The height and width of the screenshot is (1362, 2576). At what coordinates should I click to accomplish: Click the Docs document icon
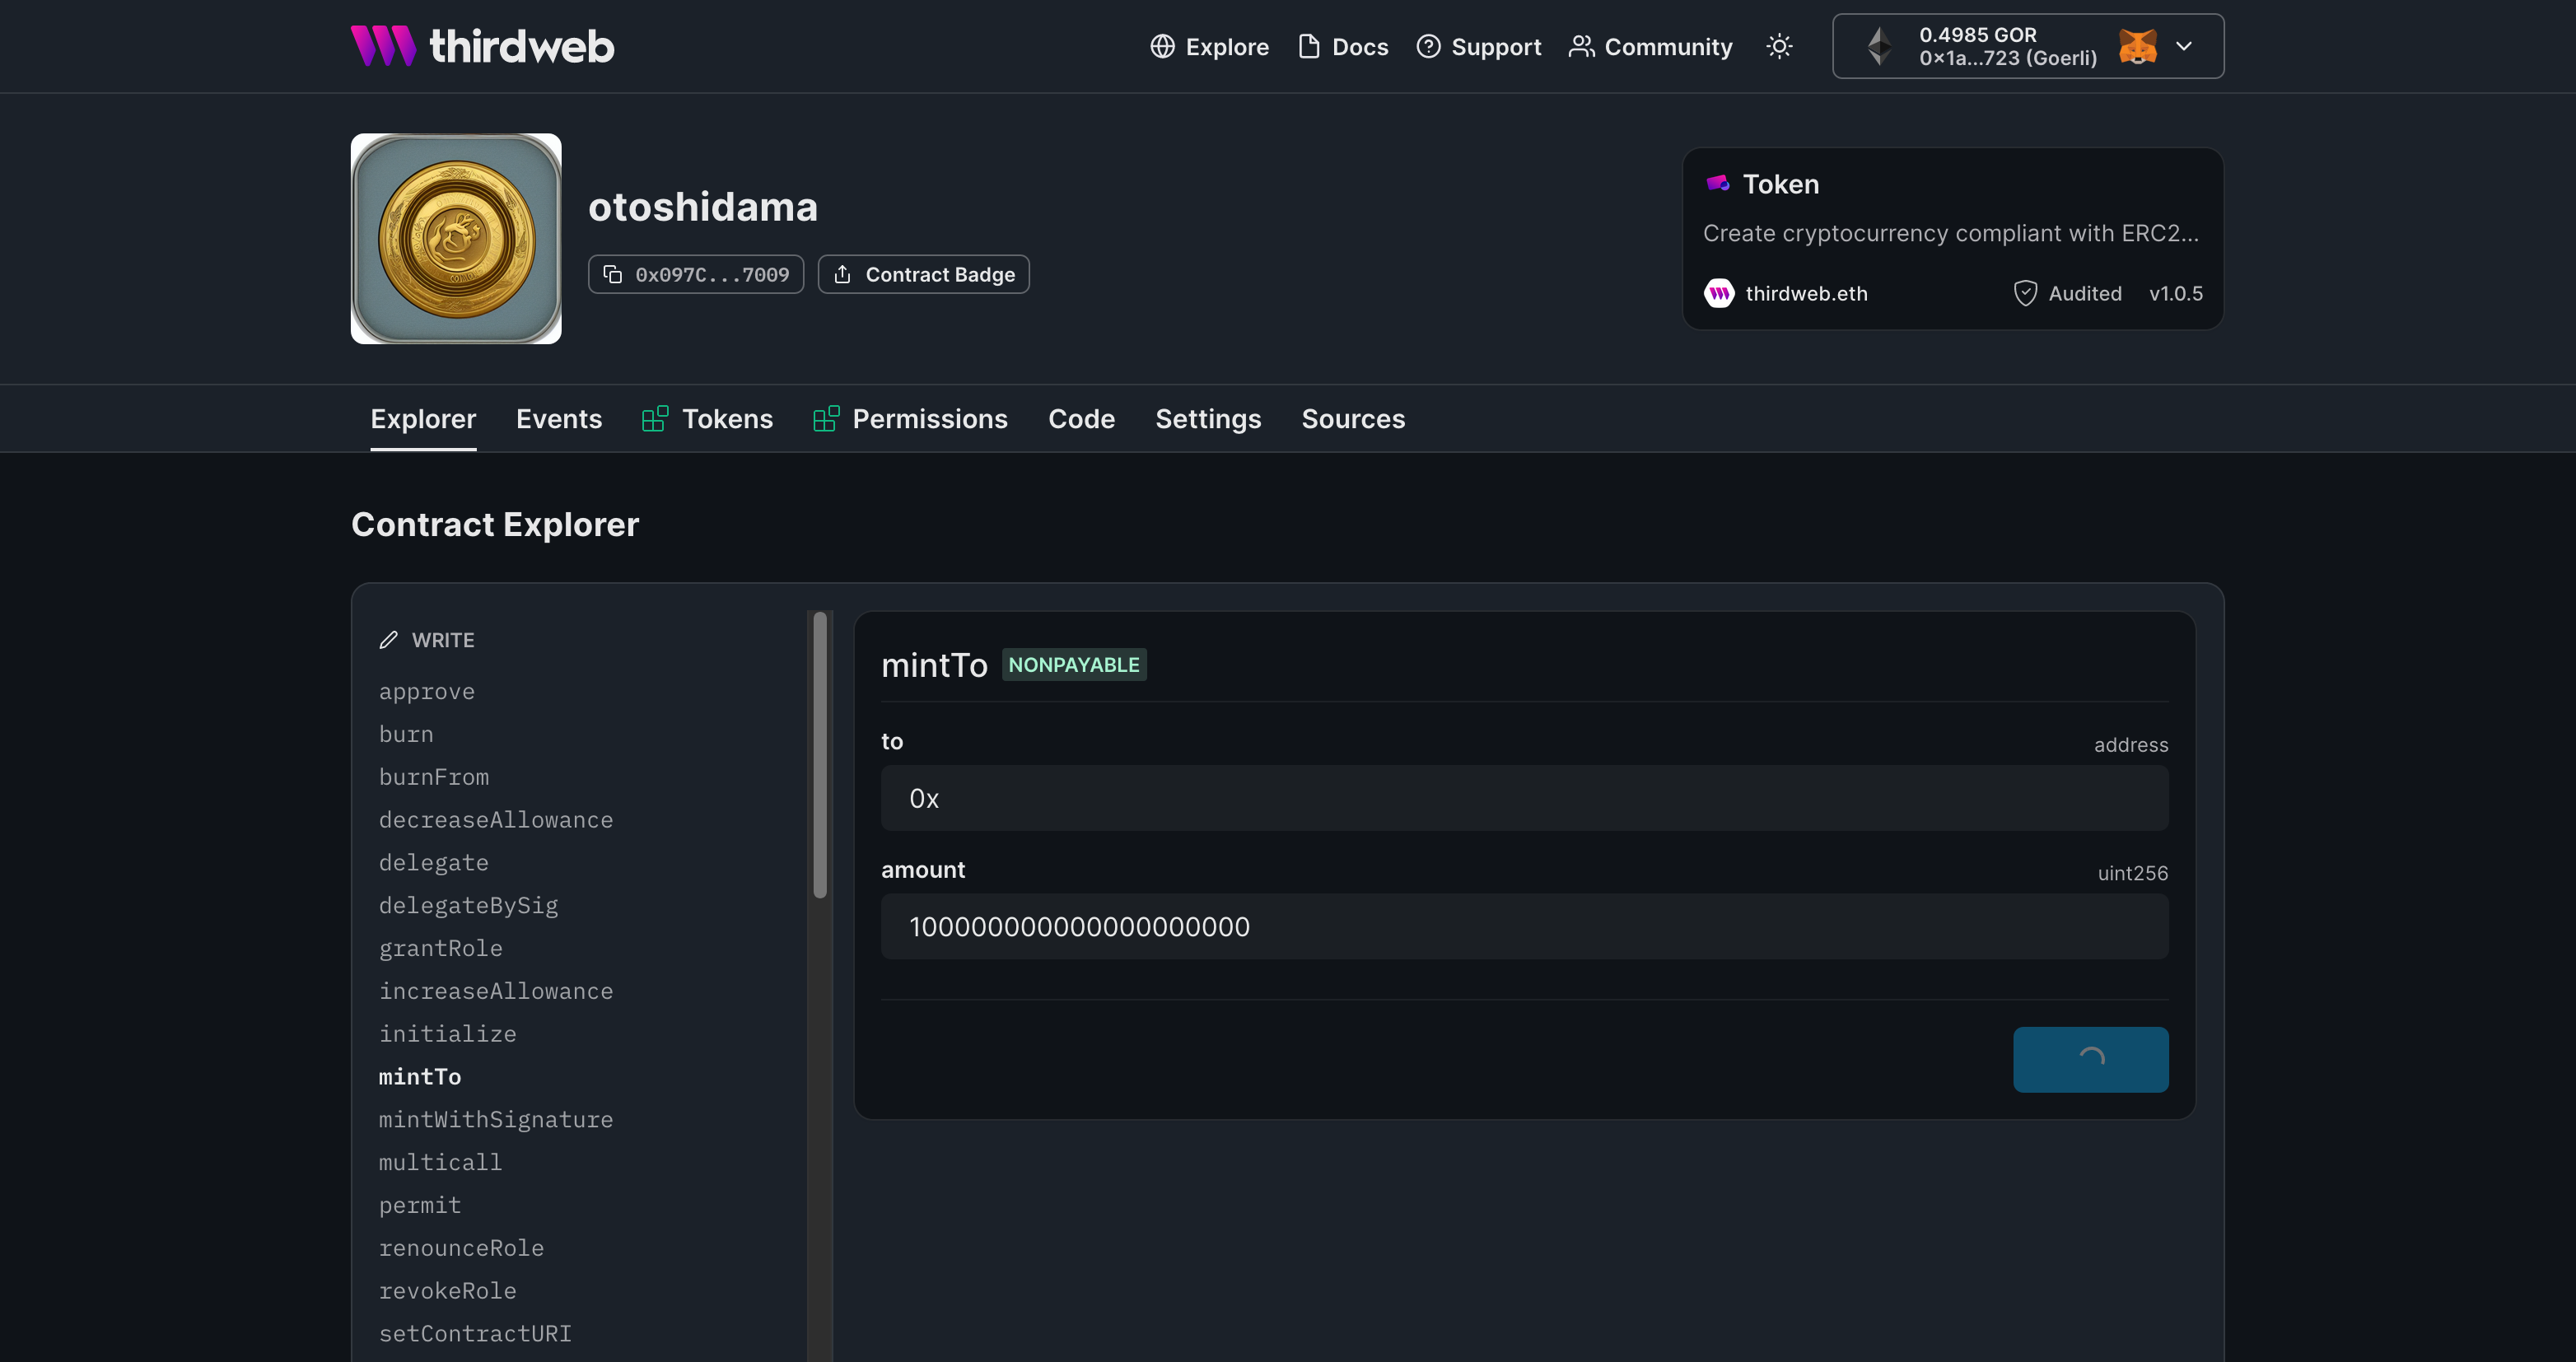click(1309, 47)
